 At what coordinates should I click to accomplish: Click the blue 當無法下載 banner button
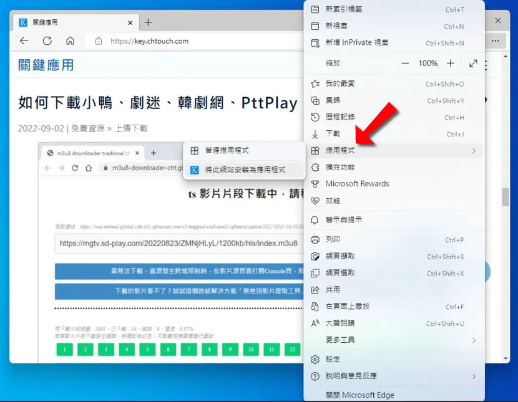tap(178, 271)
